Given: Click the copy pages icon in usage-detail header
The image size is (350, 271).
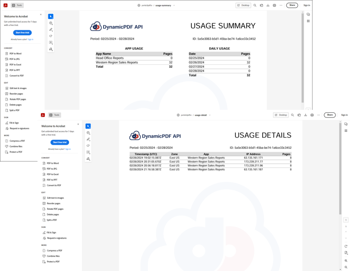Looking at the screenshot, I should coord(299,115).
